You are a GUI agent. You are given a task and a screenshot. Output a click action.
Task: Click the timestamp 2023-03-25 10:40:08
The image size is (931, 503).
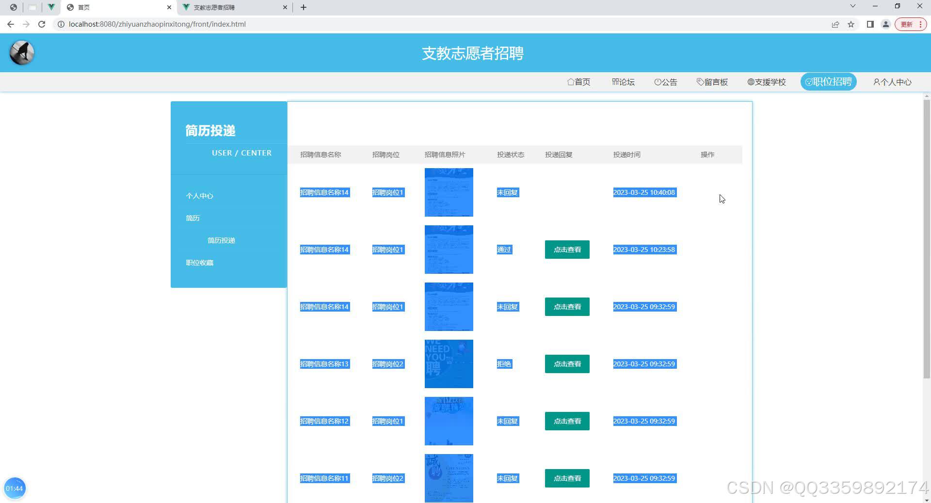point(644,192)
